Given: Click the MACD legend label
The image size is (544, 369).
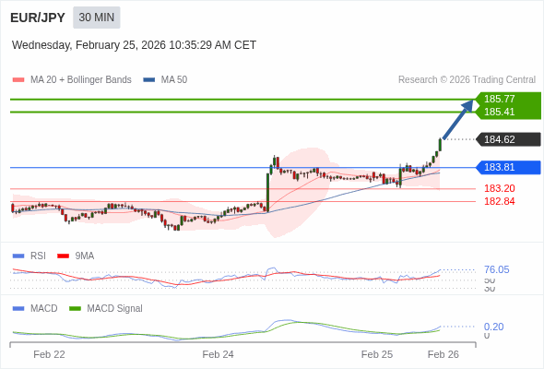Looking at the screenshot, I should click(44, 309).
